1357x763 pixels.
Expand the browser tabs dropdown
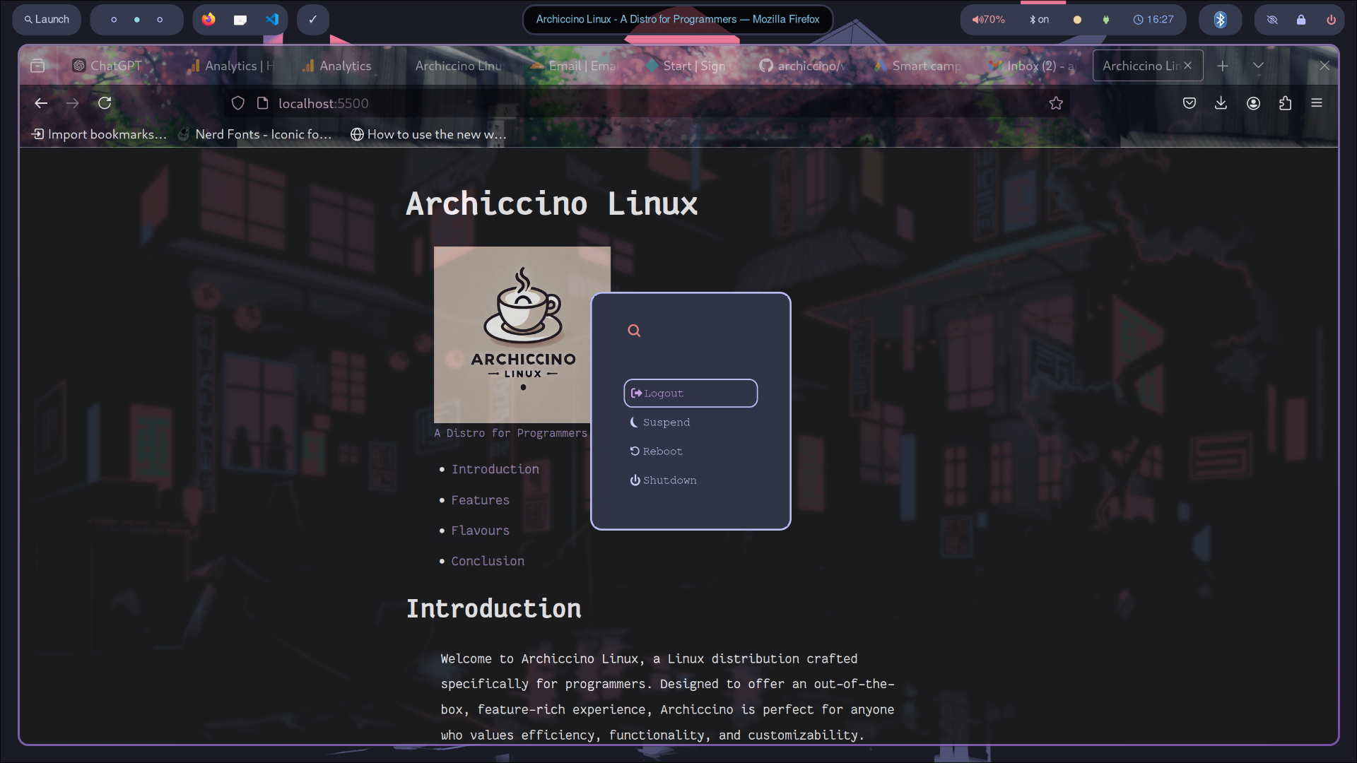pos(1258,65)
